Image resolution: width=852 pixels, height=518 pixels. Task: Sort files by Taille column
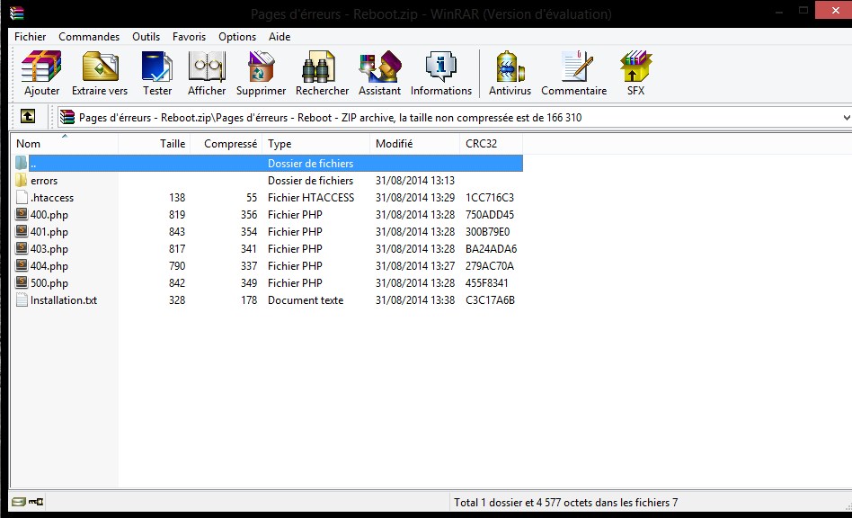tap(155, 144)
